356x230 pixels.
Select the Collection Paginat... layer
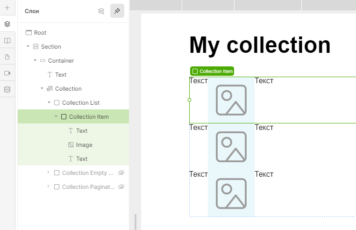(73, 187)
